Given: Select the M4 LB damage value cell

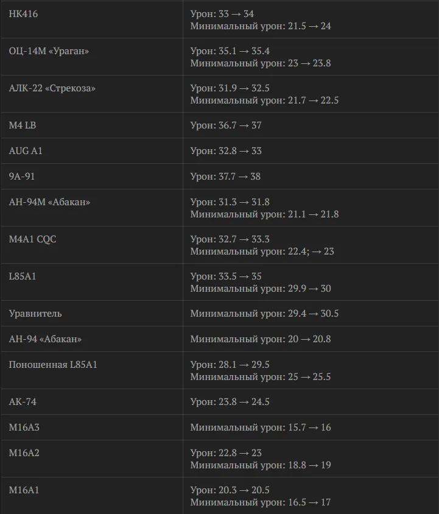Looking at the screenshot, I should (226, 125).
